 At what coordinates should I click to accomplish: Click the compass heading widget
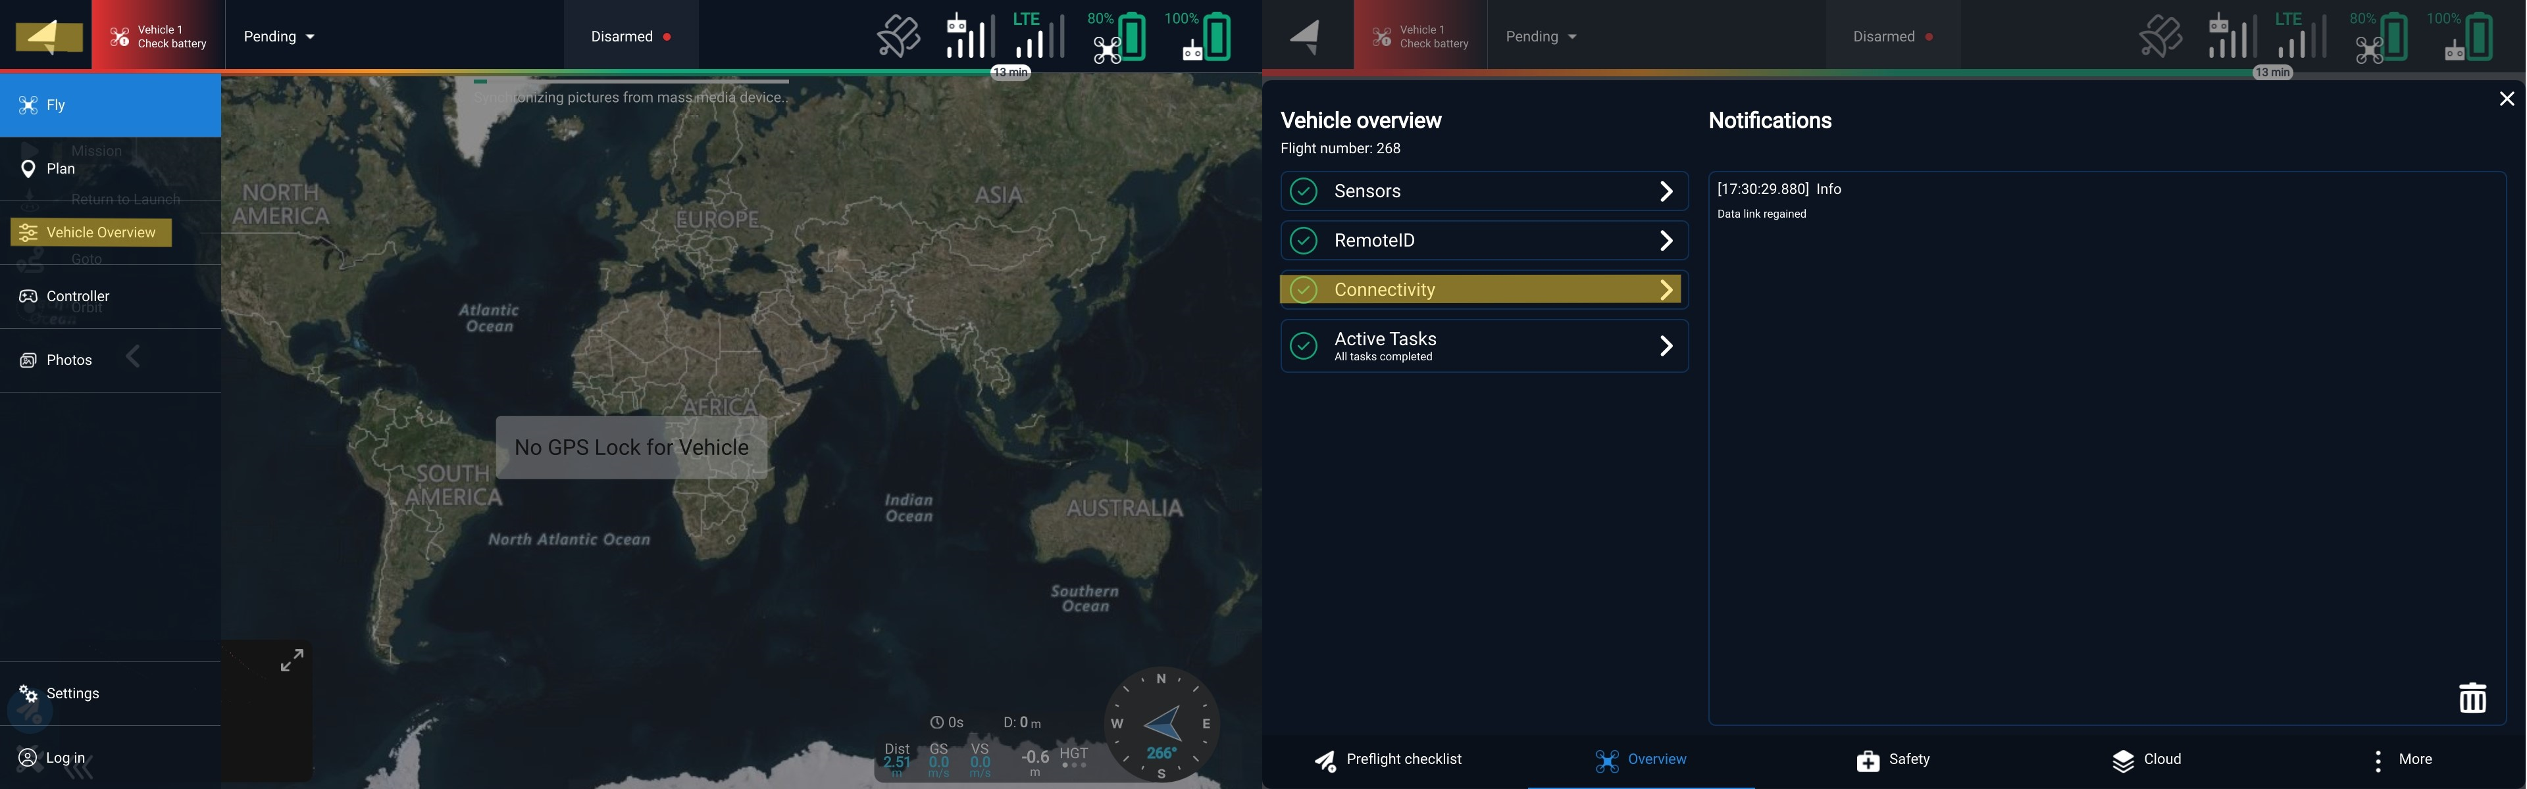tap(1161, 725)
